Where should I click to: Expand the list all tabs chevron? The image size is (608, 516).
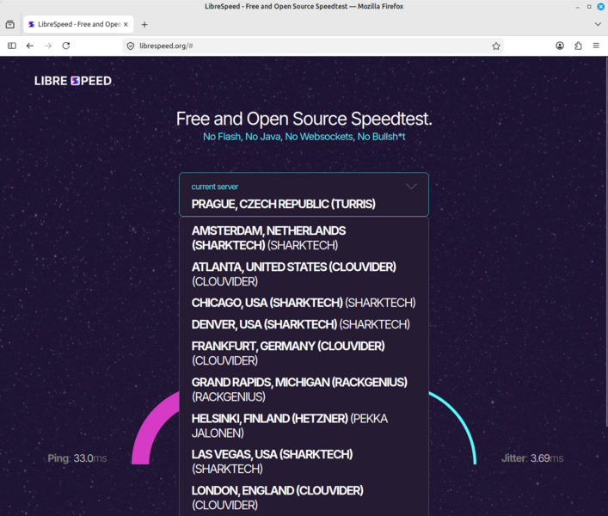[x=598, y=24]
